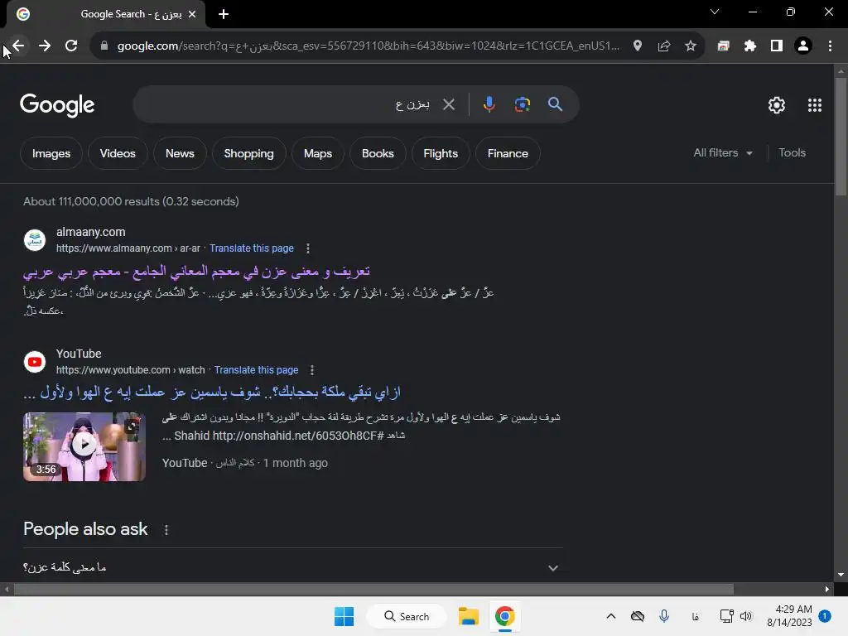This screenshot has width=848, height=636.
Task: Open Chrome three-dot menu
Action: point(830,46)
